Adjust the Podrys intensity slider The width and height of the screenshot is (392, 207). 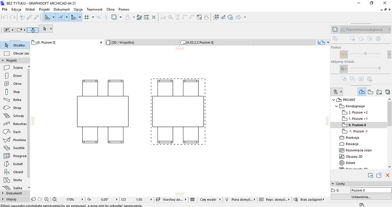point(365,54)
